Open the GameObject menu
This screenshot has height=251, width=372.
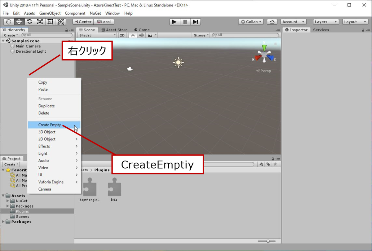pyautogui.click(x=50, y=13)
